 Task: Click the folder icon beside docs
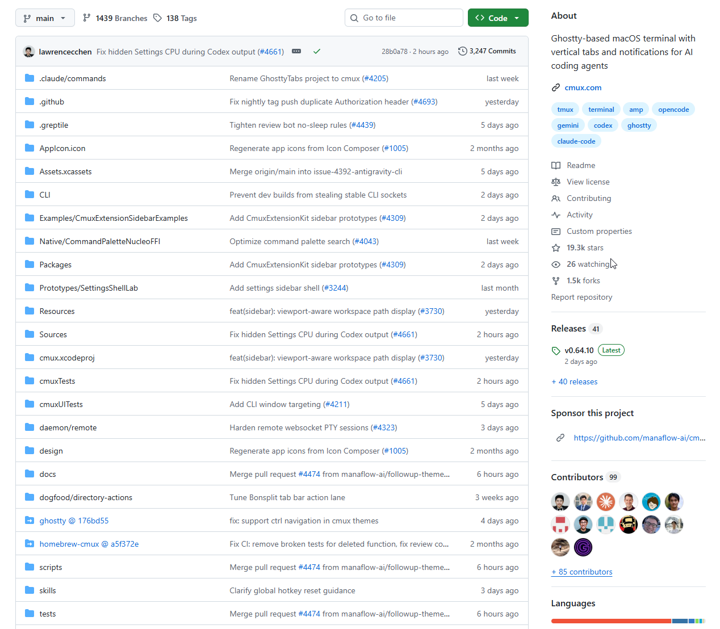[30, 473]
